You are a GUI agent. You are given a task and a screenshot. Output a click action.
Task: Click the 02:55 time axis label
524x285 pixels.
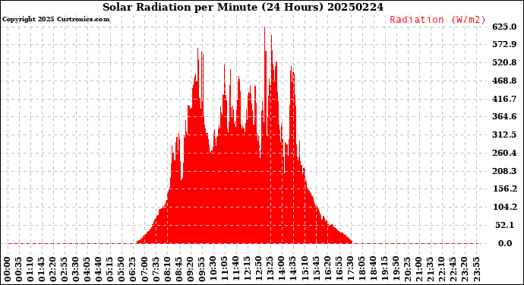tap(65, 270)
